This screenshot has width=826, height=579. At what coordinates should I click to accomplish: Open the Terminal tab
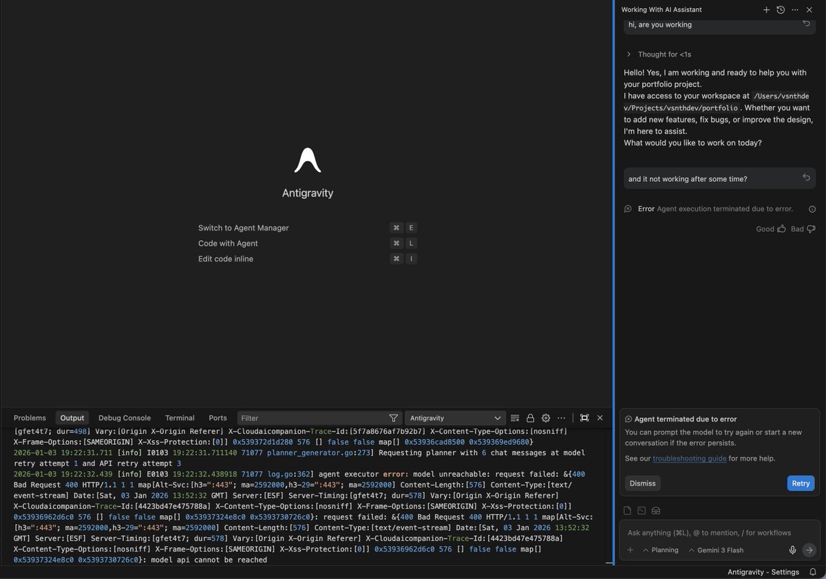point(180,418)
